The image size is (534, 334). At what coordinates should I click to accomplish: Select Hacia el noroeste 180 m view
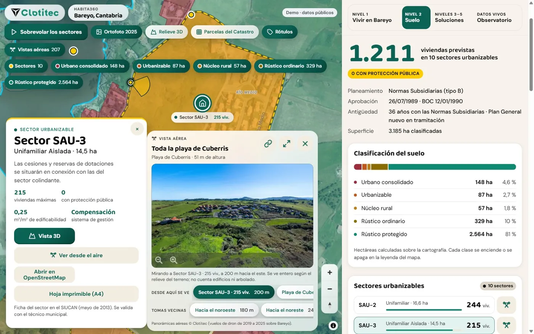[x=224, y=310]
